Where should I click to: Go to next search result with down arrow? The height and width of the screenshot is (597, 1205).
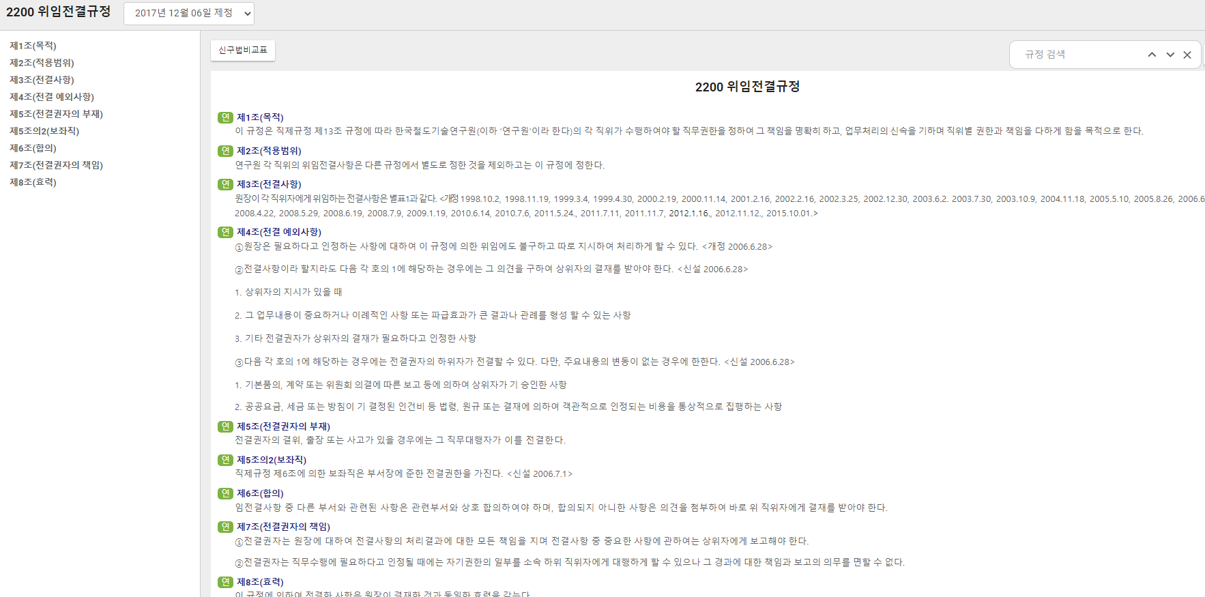coord(1170,55)
